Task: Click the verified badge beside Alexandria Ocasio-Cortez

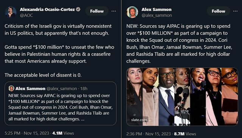Action: tap(78, 9)
